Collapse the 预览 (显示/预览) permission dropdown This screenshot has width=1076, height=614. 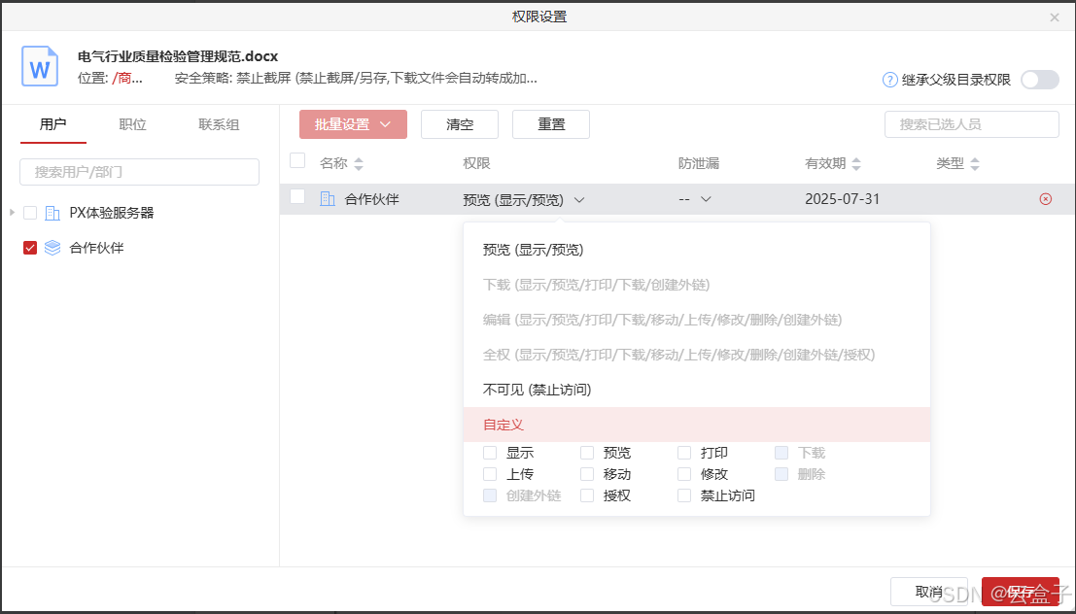coord(524,199)
